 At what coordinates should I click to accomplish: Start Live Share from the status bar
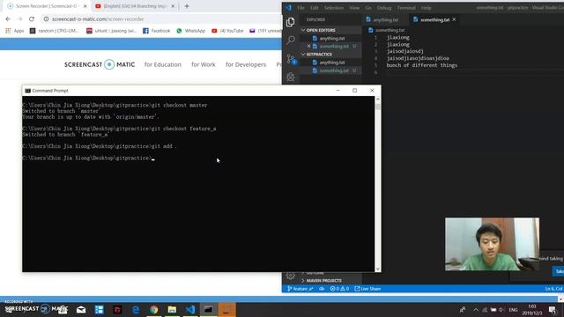[367, 289]
